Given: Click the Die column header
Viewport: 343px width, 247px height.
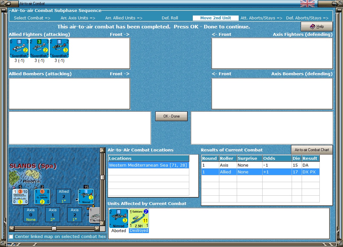Looking at the screenshot, I should click(x=296, y=158).
